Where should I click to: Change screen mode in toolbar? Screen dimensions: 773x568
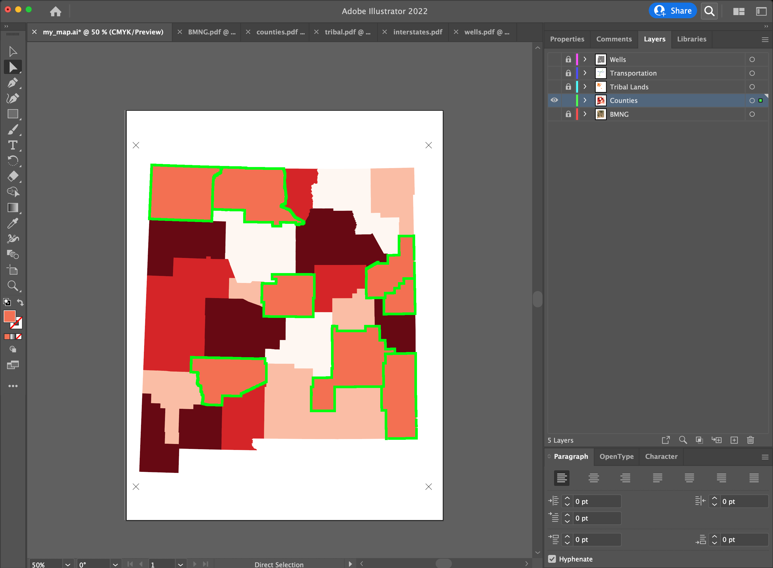pyautogui.click(x=13, y=365)
